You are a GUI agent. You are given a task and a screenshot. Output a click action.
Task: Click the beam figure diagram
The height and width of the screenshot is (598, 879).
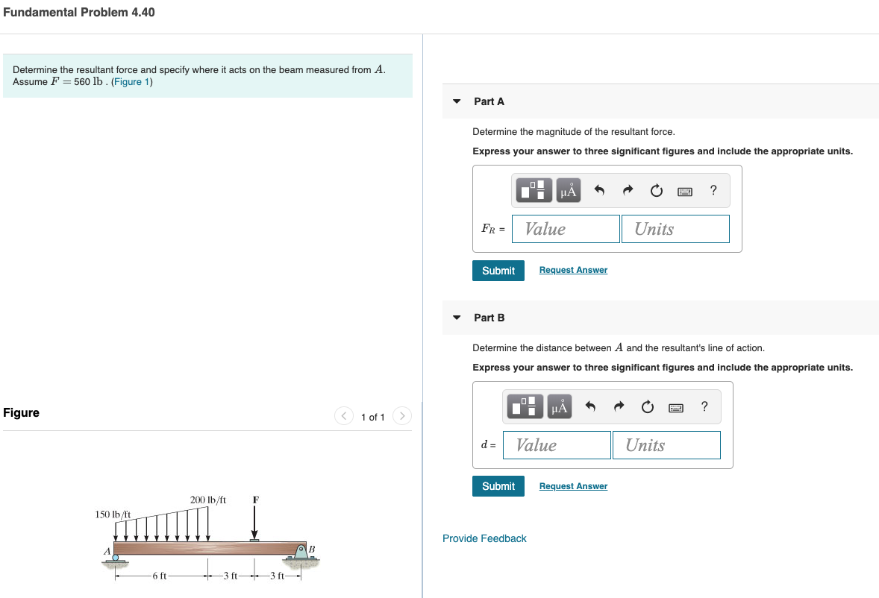(x=207, y=538)
